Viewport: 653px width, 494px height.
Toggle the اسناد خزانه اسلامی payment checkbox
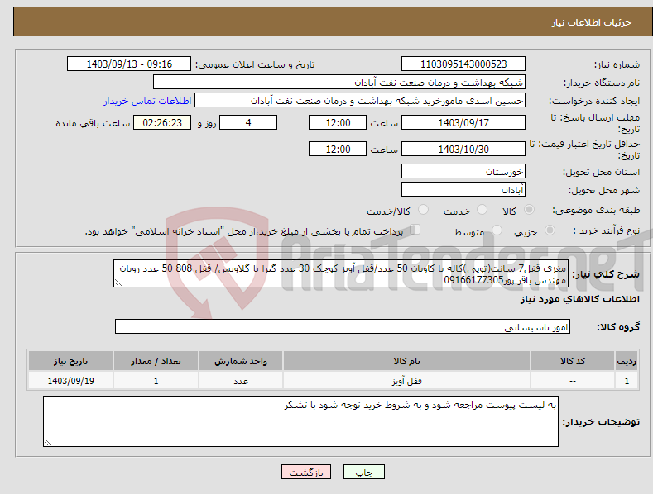[x=415, y=229]
